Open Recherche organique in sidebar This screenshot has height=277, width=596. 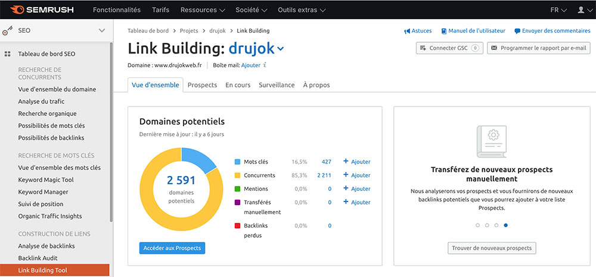[x=47, y=114]
